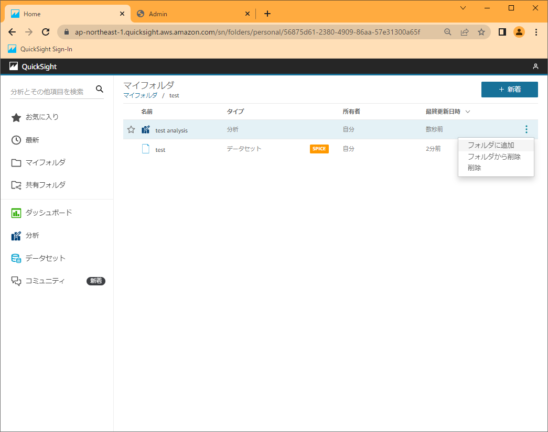Favorite test analysis with star icon
This screenshot has width=548, height=432.
click(131, 129)
